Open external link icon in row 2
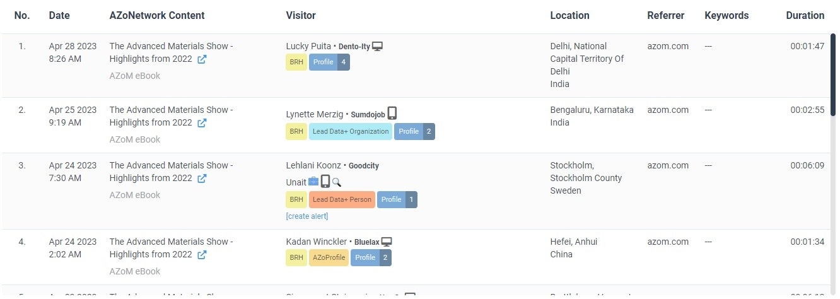The image size is (840, 299). pyautogui.click(x=202, y=123)
